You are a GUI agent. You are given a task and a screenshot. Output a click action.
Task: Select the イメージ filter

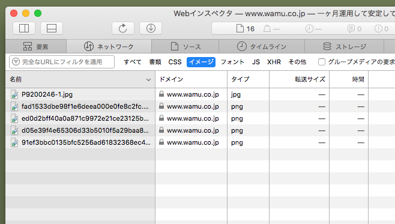click(x=201, y=62)
